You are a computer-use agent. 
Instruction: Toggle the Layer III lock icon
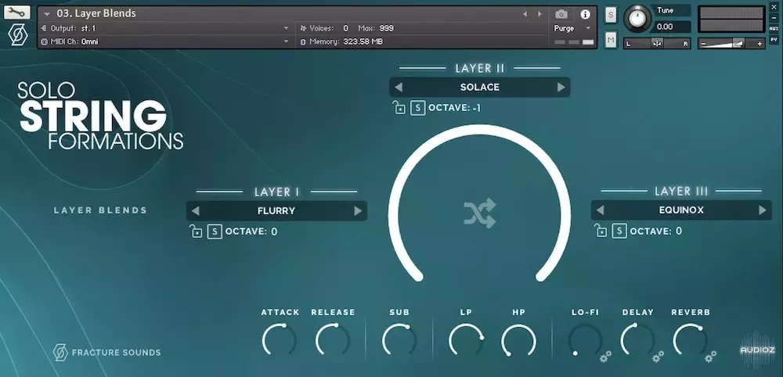(601, 231)
